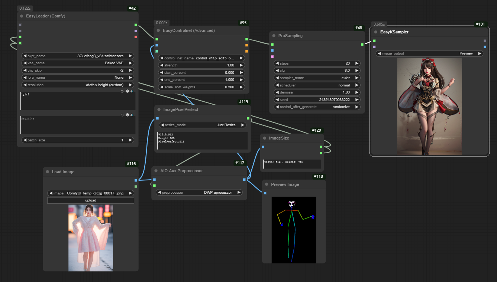Toggle collapse dot on the AIO Aux Preprocessor node
497x282 pixels.
(156, 171)
